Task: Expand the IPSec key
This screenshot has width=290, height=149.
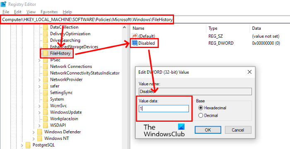Action: click(39, 60)
